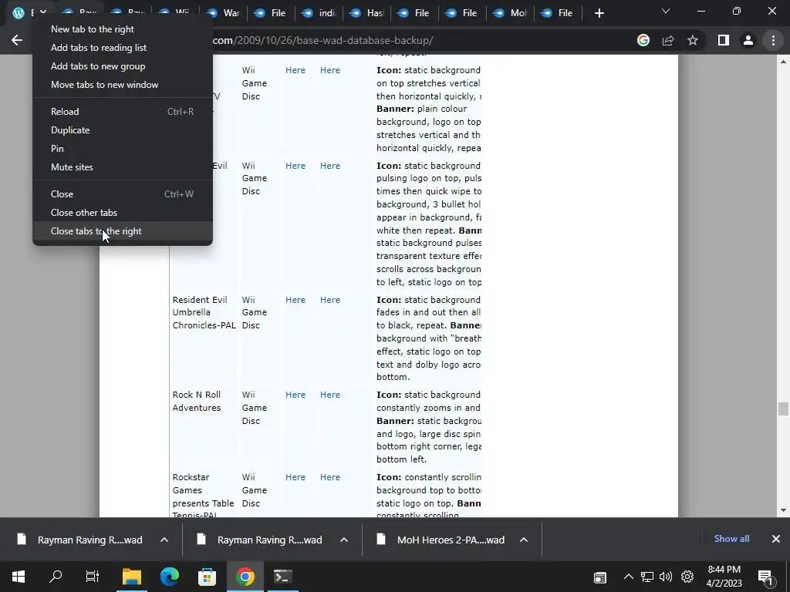
Task: Select 'Mute sites' menu entry
Action: coord(123,167)
